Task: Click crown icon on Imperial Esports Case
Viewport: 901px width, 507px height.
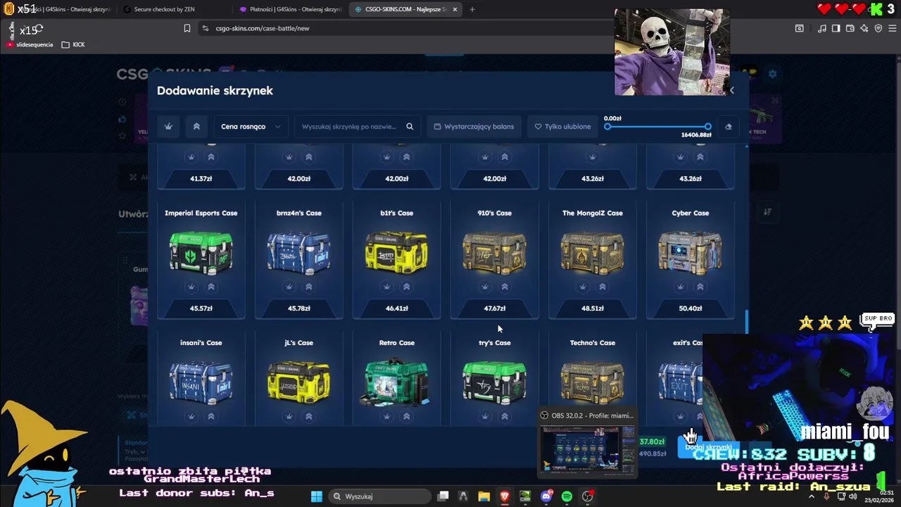Action: (x=191, y=287)
